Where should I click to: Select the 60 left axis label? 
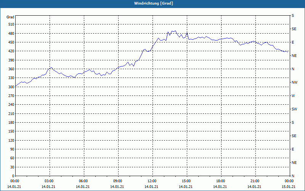tap(12, 158)
